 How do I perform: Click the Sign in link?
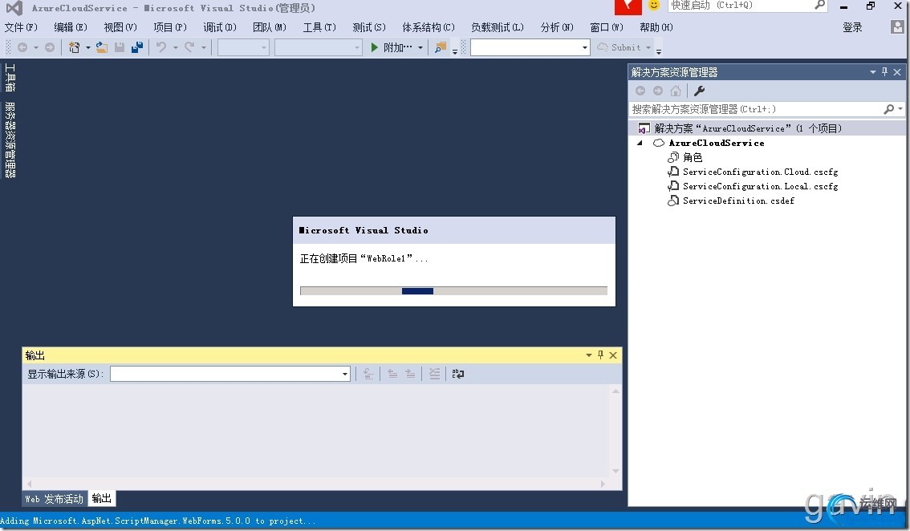tap(852, 27)
